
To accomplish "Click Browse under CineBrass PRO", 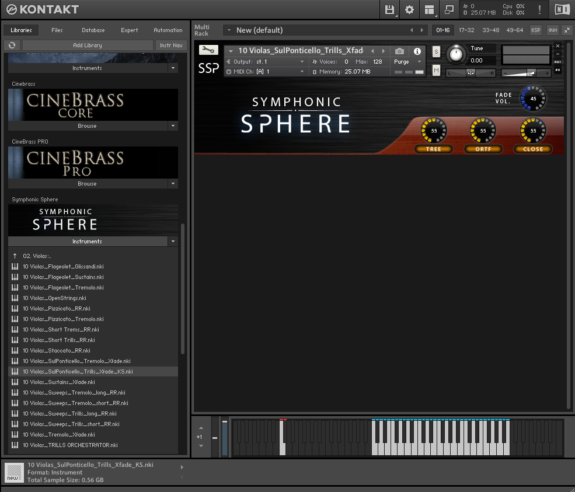I will [x=88, y=184].
